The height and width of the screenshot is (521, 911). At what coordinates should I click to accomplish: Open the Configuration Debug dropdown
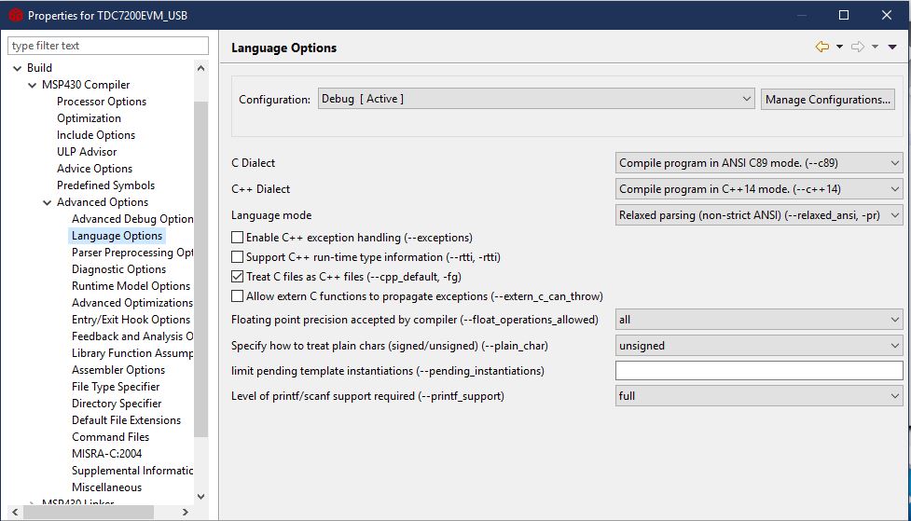tap(535, 100)
